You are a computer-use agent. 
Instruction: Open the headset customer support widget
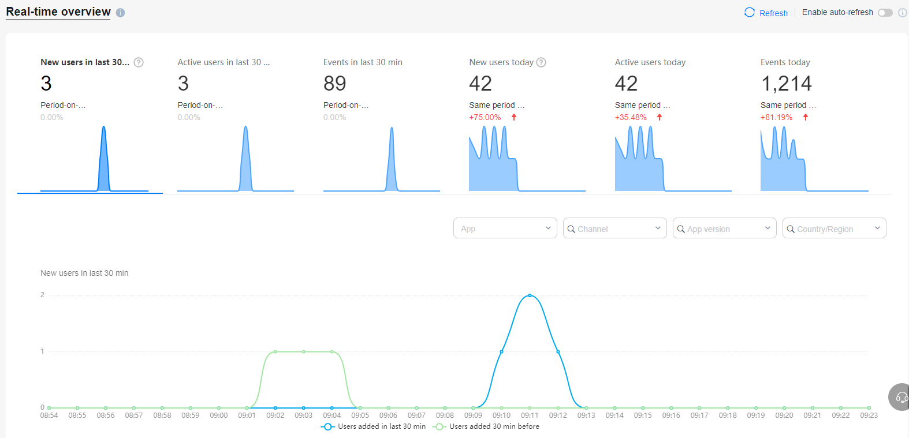[901, 397]
